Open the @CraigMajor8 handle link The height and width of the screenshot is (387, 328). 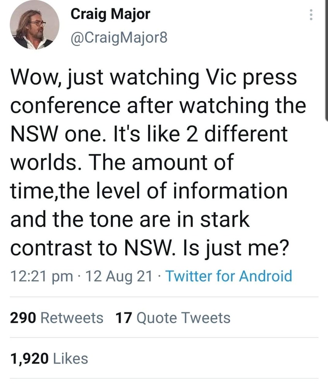(119, 37)
